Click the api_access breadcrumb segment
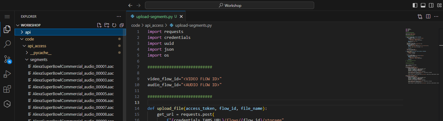This screenshot has height=121, width=443. click(x=155, y=25)
